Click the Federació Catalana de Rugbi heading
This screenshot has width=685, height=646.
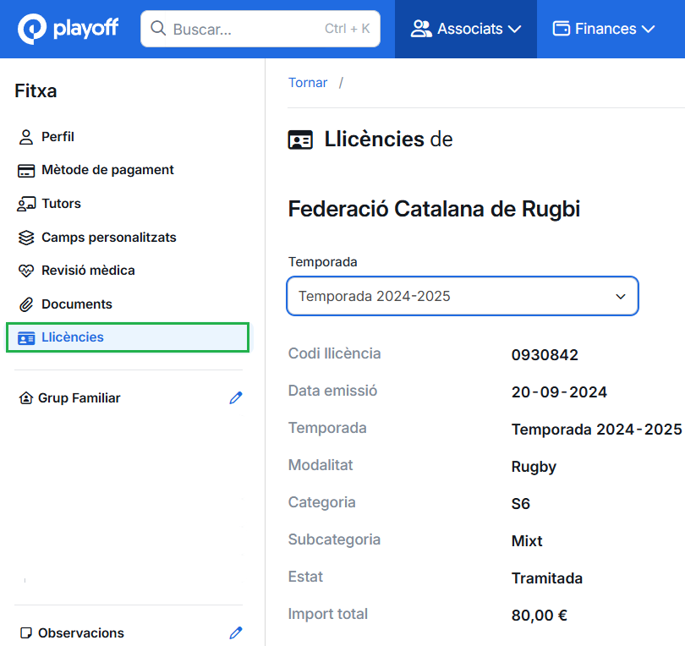tap(434, 209)
